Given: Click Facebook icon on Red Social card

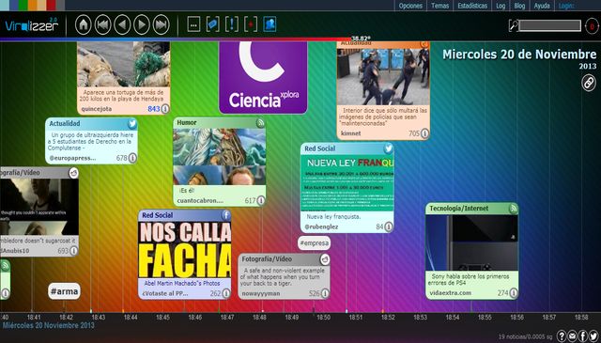Looking at the screenshot, I should [226, 215].
